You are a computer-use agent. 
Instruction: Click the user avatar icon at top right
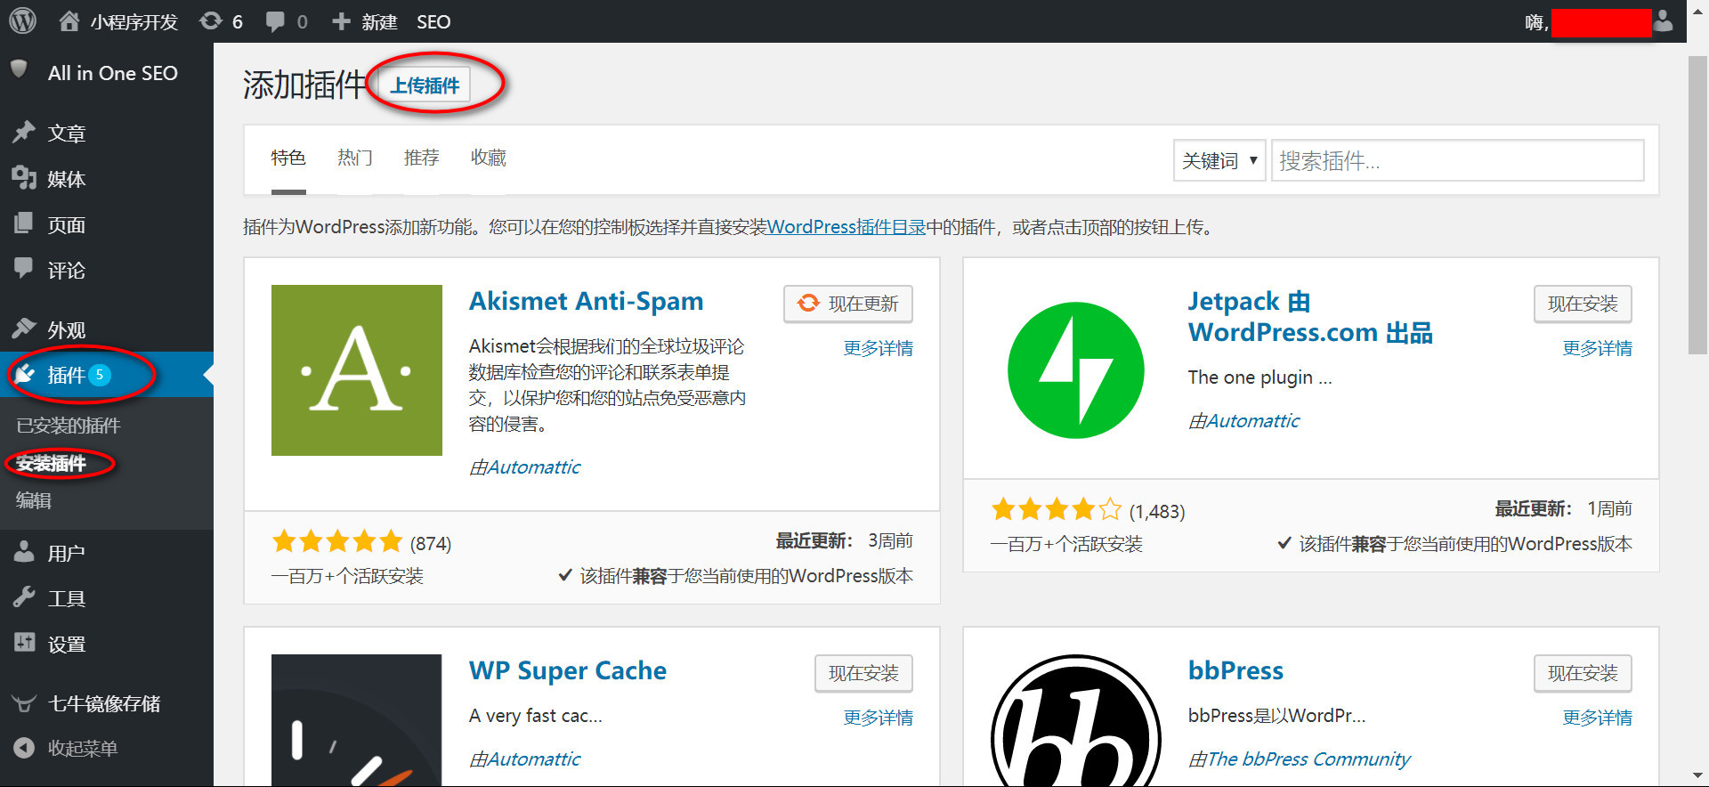point(1664,21)
